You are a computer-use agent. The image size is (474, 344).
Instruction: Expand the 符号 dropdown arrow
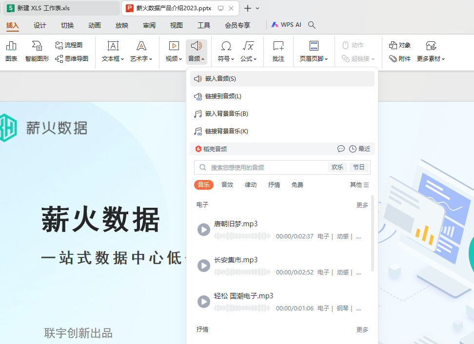[x=233, y=59]
